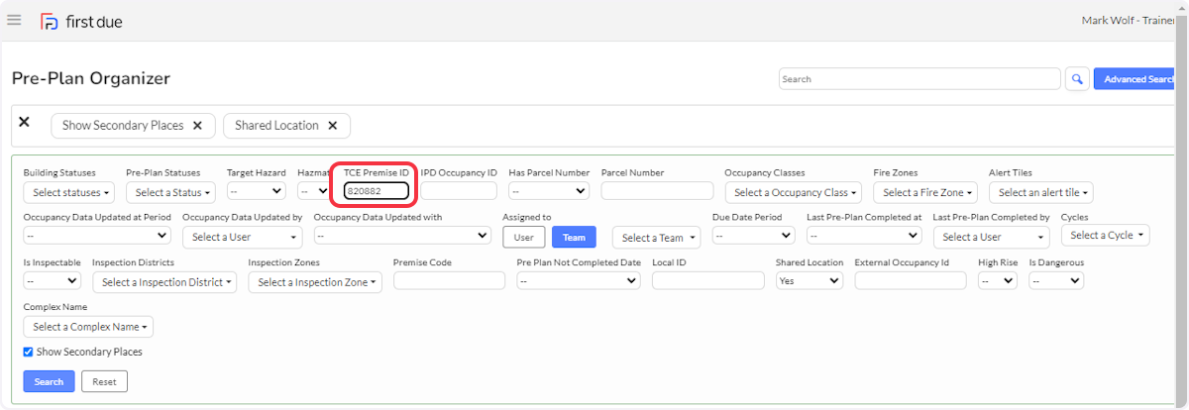
Task: Toggle the Show Secondary Places checkbox
Action: point(28,352)
